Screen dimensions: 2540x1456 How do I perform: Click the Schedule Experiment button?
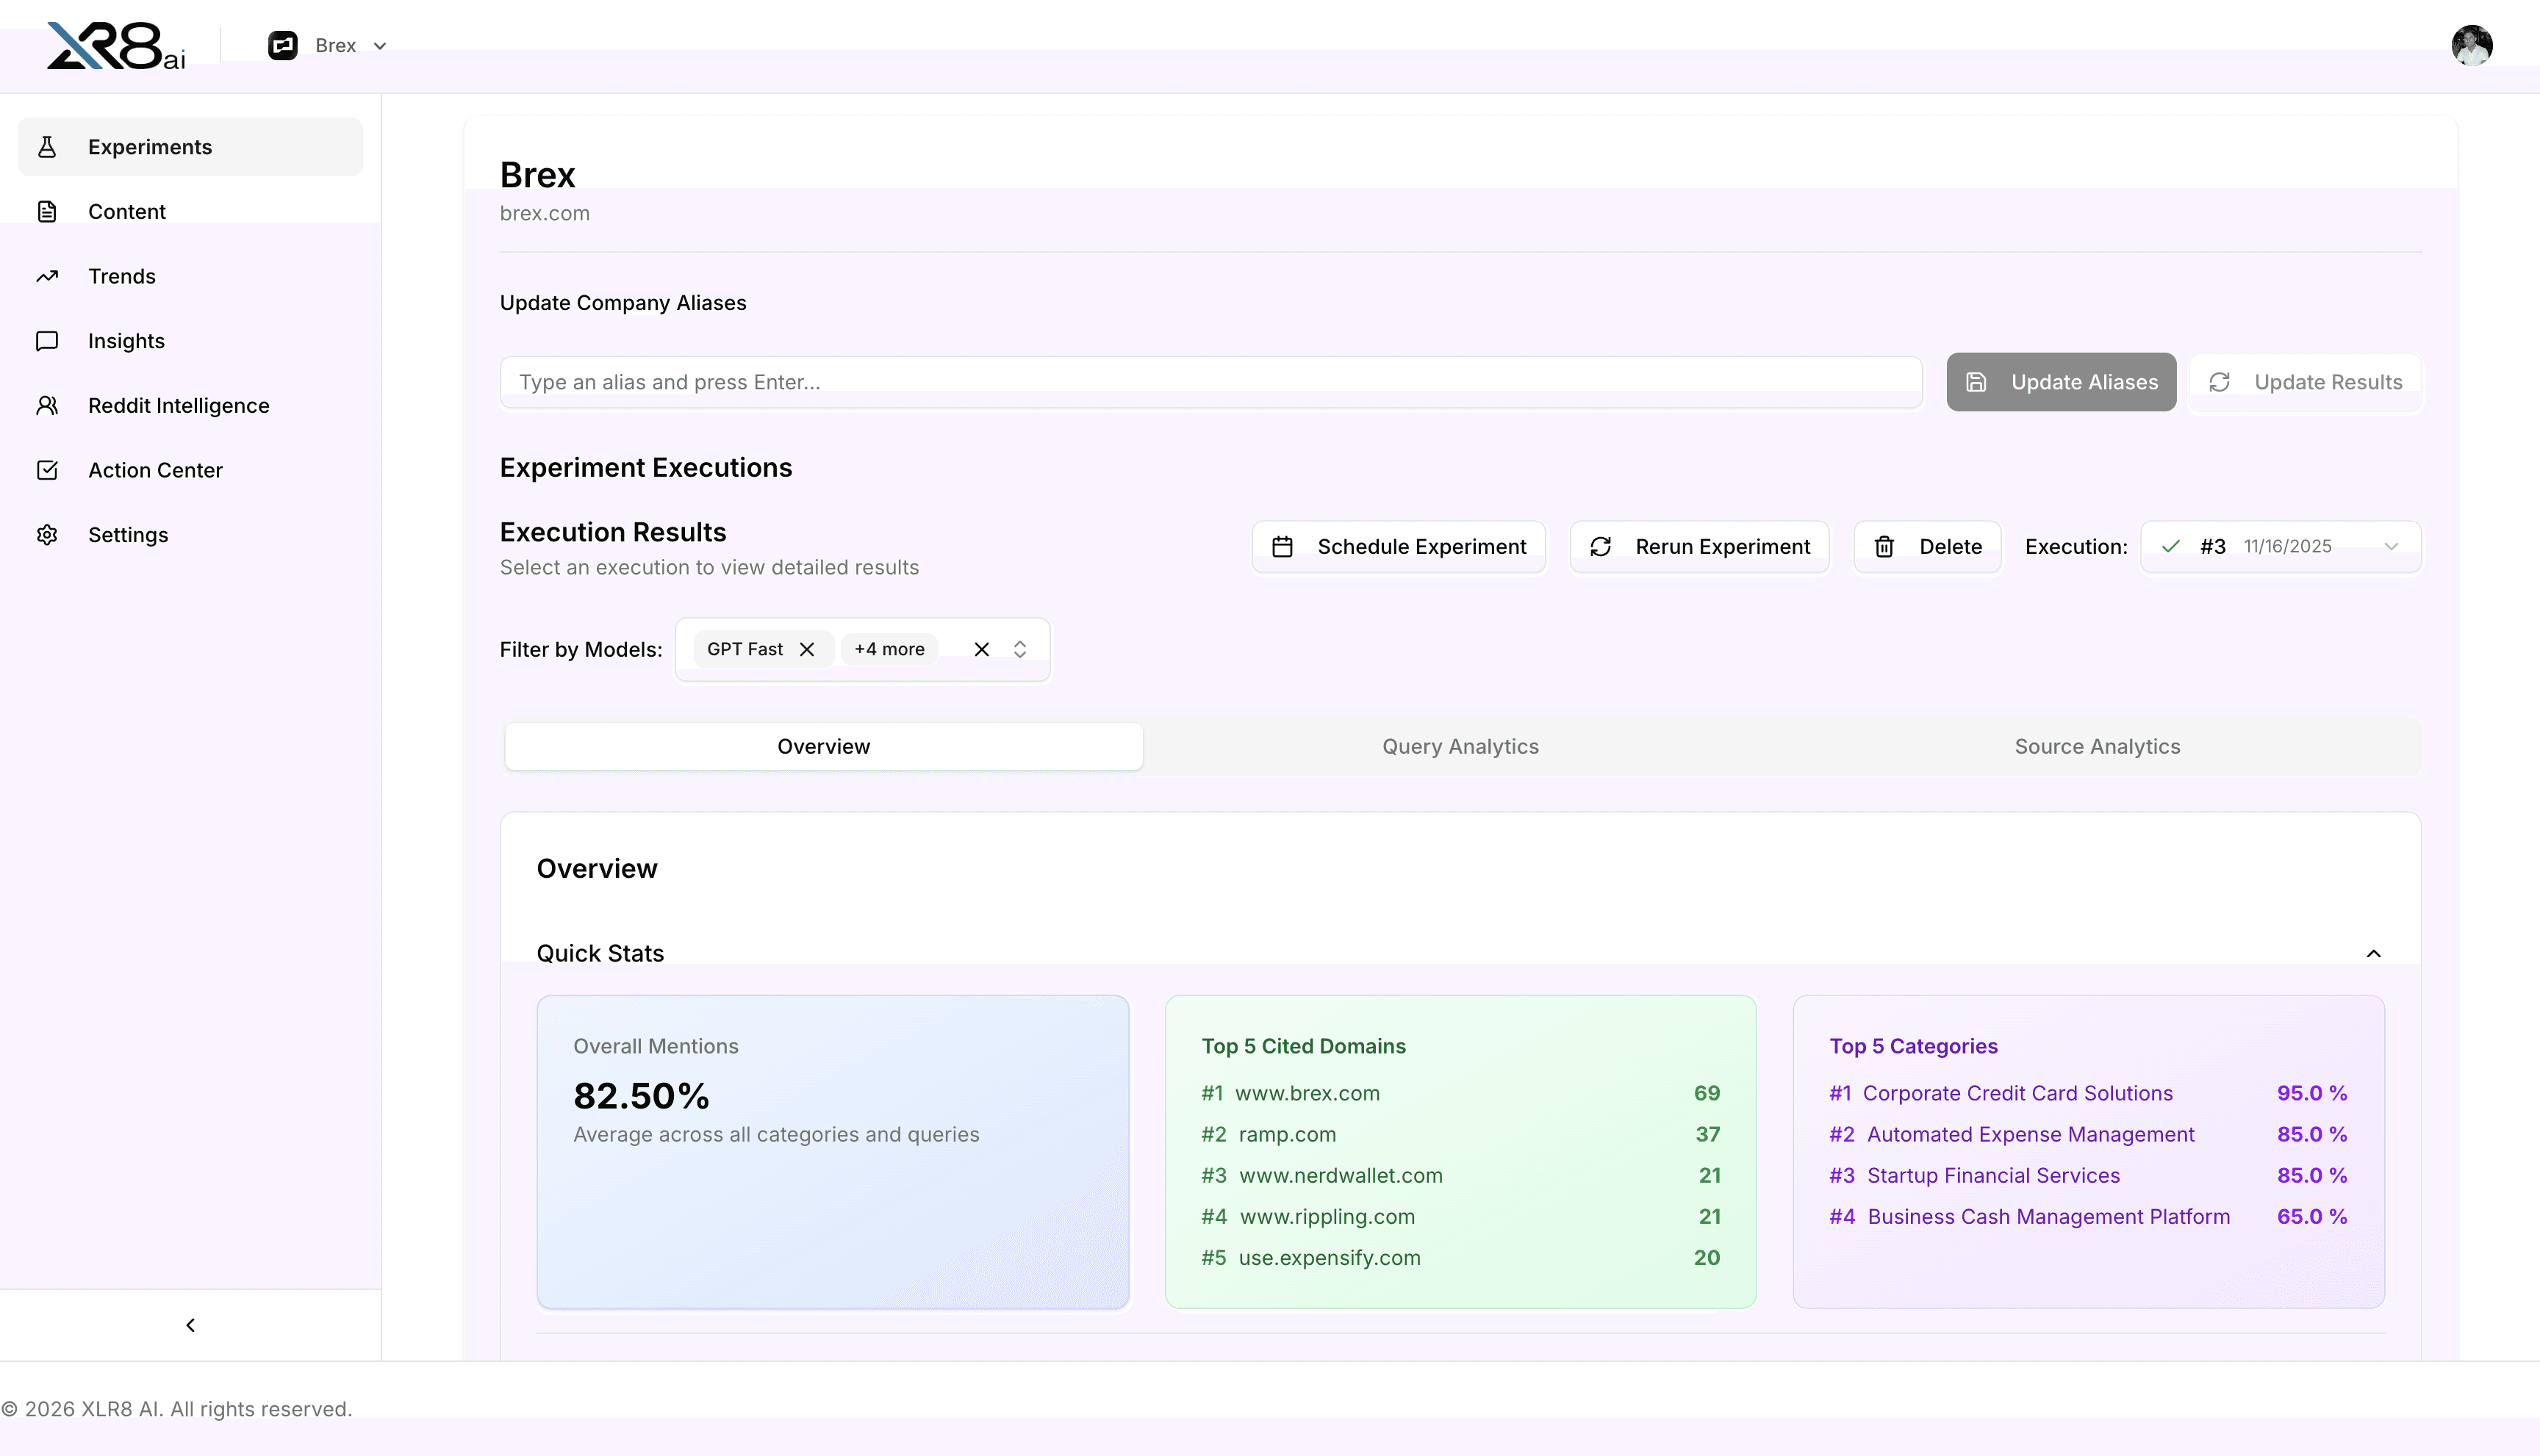(x=1398, y=547)
